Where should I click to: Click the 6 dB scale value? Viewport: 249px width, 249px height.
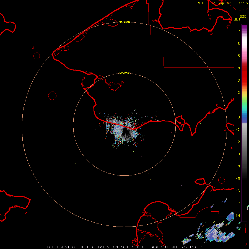tap(239, 43)
